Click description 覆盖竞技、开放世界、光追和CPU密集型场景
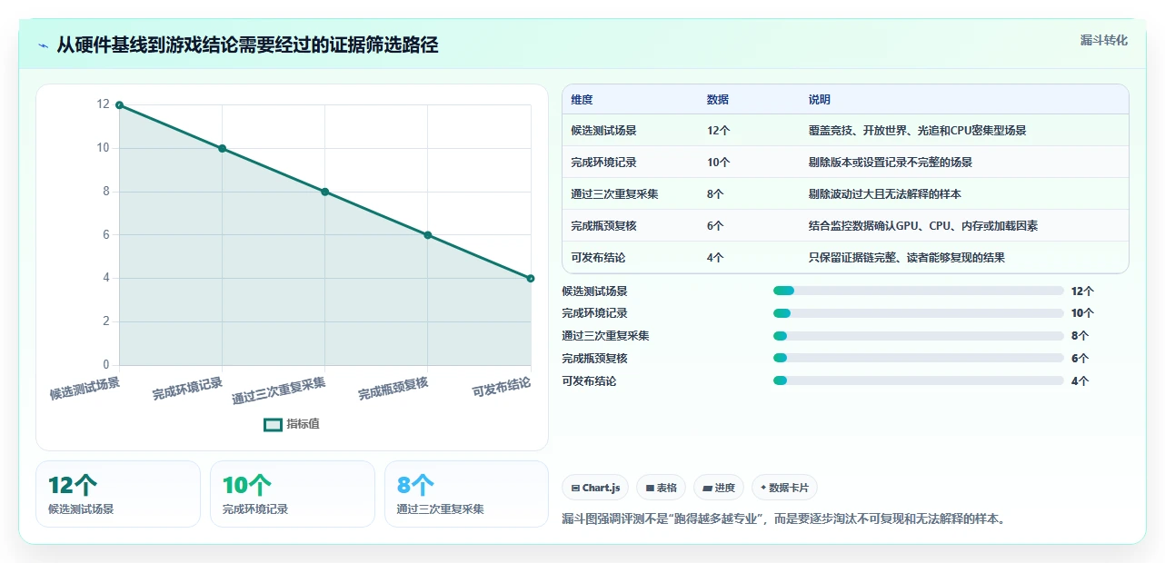 [x=917, y=131]
